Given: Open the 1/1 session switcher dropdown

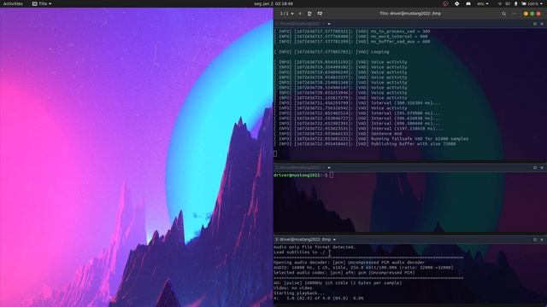Looking at the screenshot, I should tap(287, 14).
